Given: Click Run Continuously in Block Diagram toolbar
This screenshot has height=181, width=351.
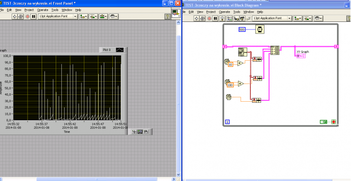Looking at the screenshot, I should (x=203, y=19).
